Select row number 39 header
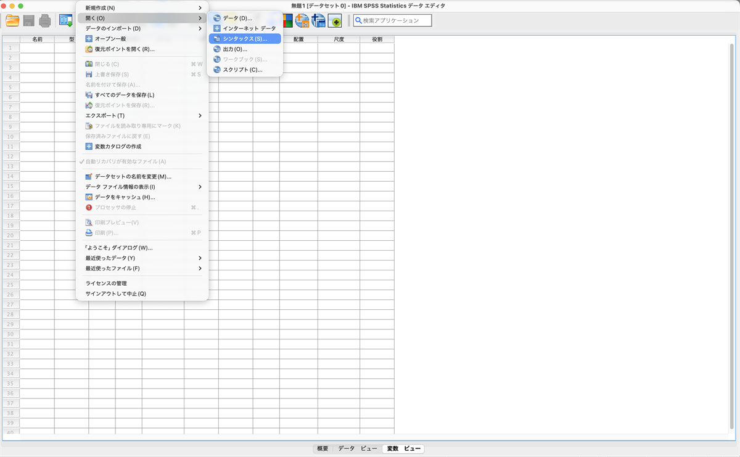740x457 pixels. tap(11, 423)
